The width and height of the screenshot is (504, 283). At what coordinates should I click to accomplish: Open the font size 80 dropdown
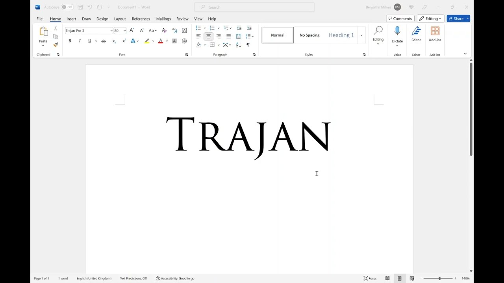[x=124, y=31]
